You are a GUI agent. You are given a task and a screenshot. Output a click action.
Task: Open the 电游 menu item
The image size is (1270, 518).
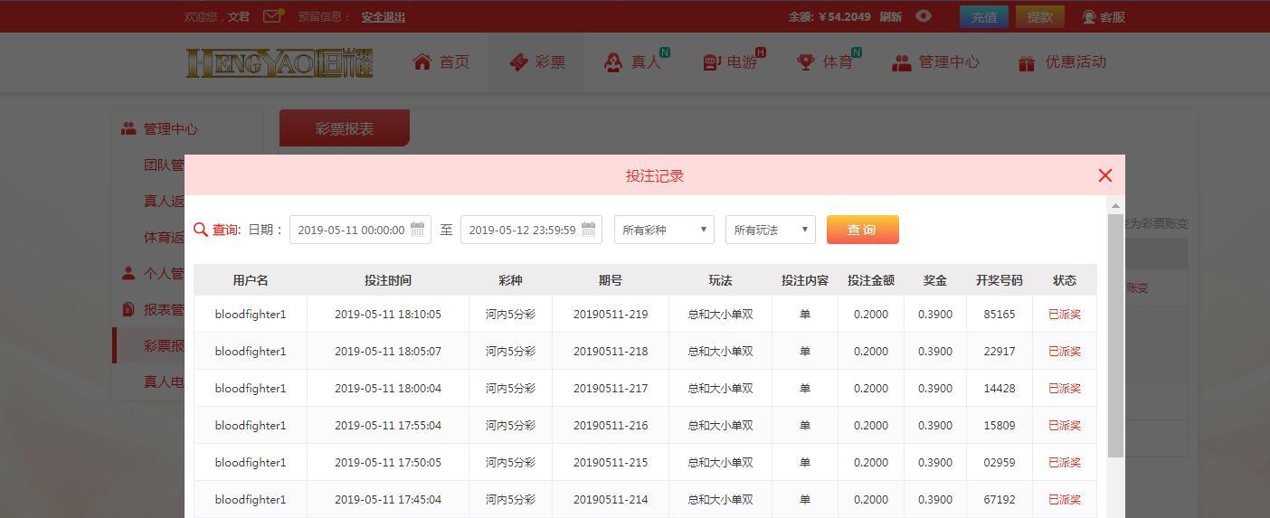(x=733, y=62)
